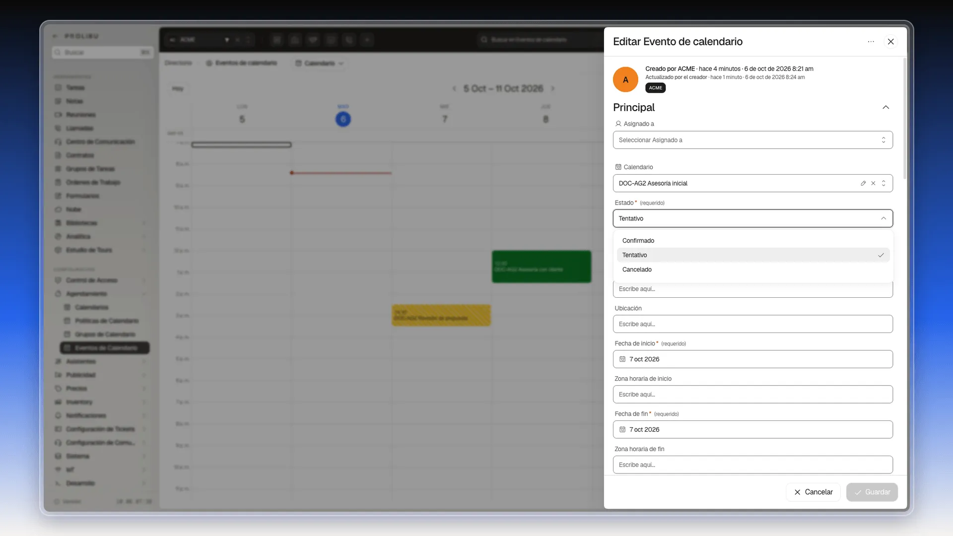Viewport: 953px width, 536px height.
Task: Focus the Zona horaria de fin field
Action: pos(752,465)
